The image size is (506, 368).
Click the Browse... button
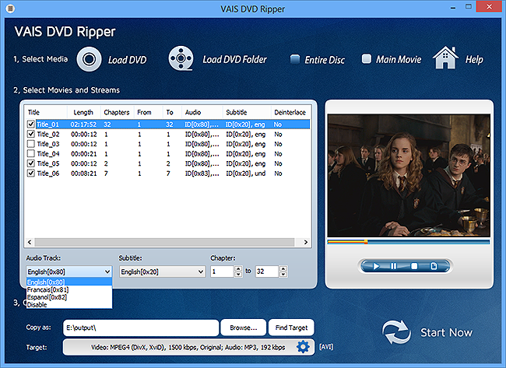click(244, 328)
